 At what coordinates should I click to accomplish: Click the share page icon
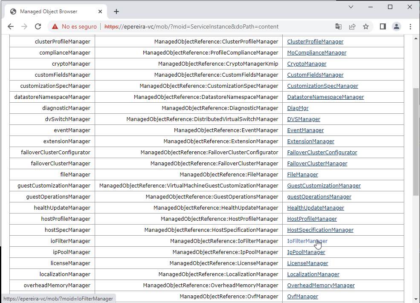click(352, 26)
